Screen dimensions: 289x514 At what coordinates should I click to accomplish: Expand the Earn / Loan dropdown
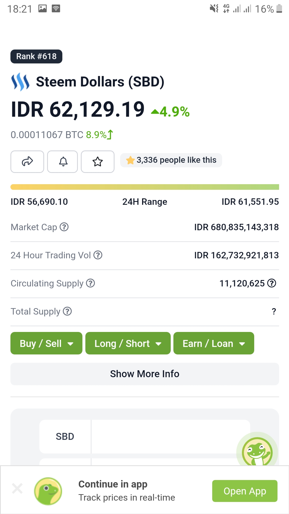click(214, 343)
